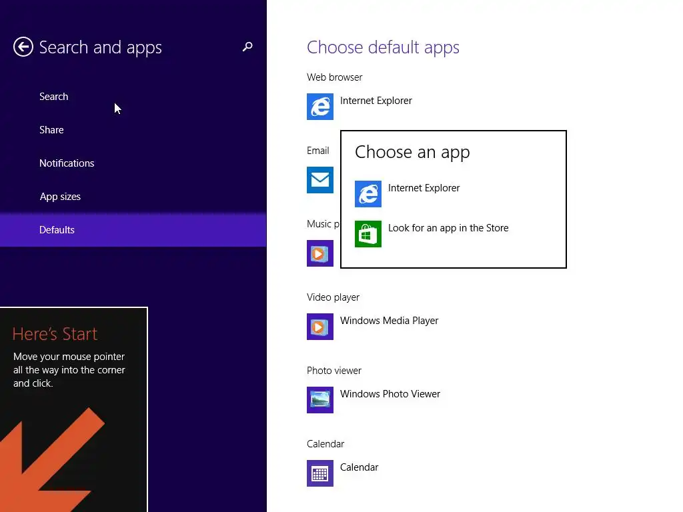
Task: Choose Internet Explorer icon in Choose an app popup
Action: pyautogui.click(x=368, y=194)
